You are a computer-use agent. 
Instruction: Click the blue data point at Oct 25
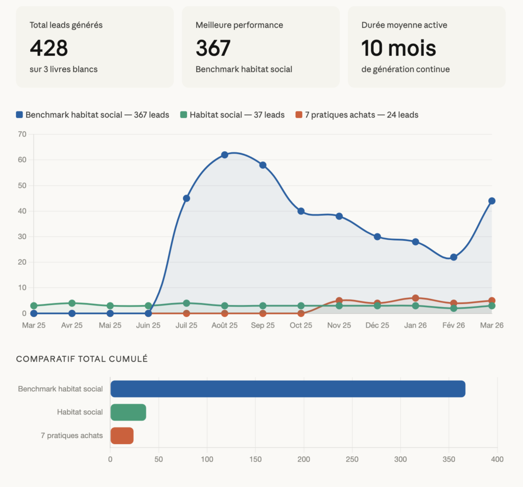pos(301,211)
